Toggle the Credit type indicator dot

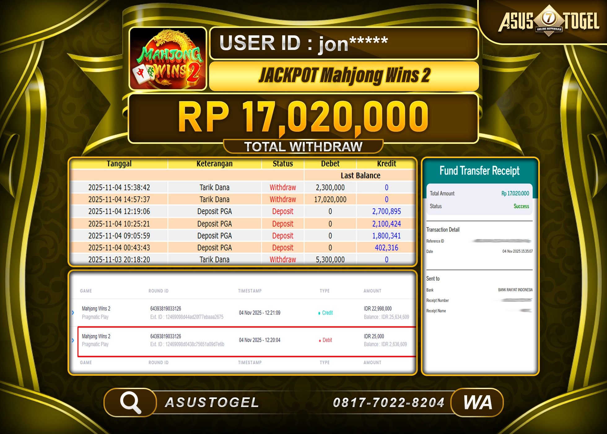pyautogui.click(x=319, y=313)
